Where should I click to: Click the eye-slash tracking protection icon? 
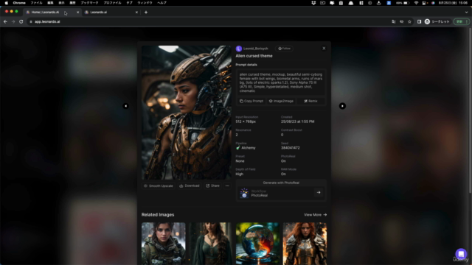tap(401, 21)
